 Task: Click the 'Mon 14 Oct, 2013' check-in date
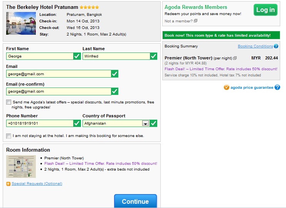[x=83, y=21]
